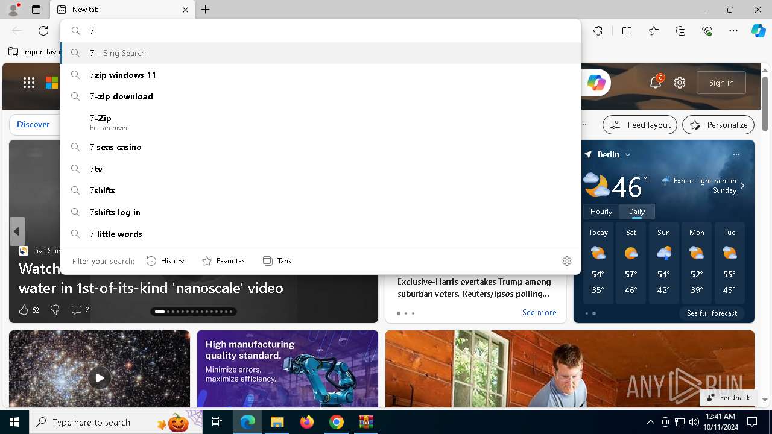Click the Feedback button

point(729,397)
